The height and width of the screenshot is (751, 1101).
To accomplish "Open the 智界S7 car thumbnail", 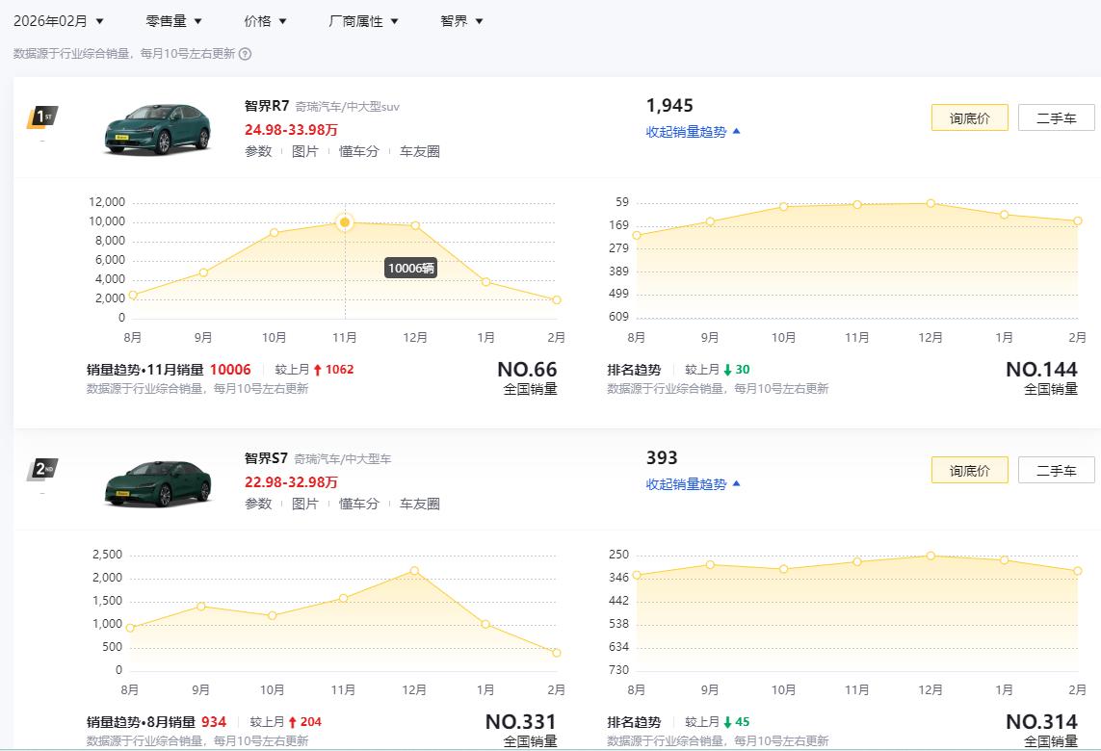I will 157,483.
